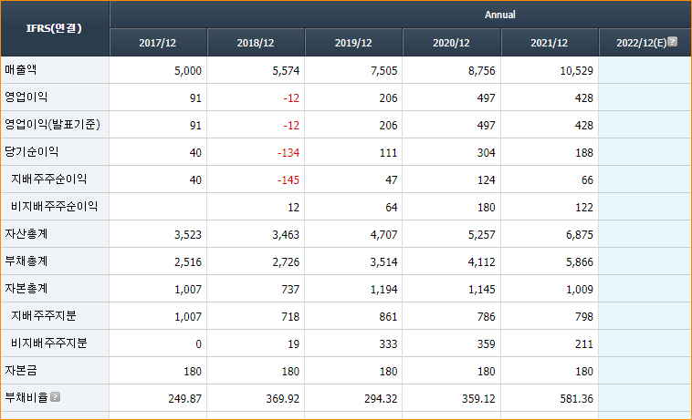This screenshot has width=692, height=420.
Task: Click the 부채총계 value 2,726
Action: [x=286, y=262]
